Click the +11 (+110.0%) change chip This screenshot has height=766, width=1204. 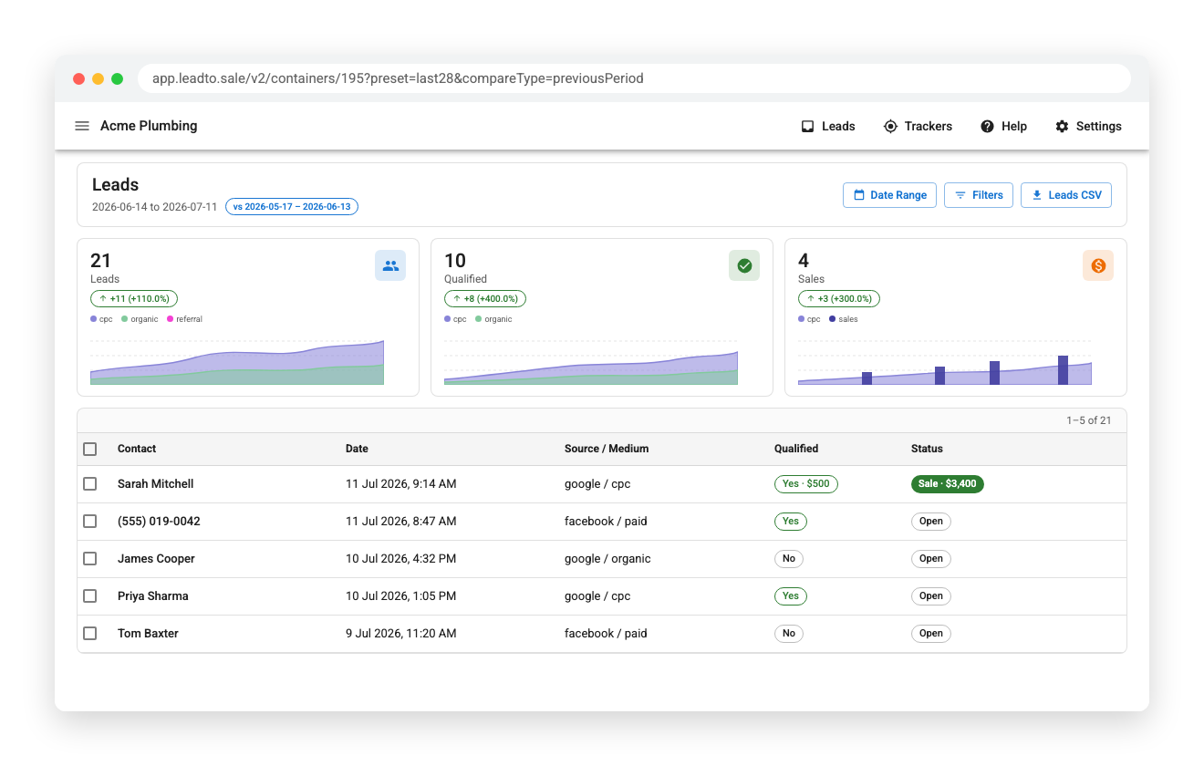(134, 298)
